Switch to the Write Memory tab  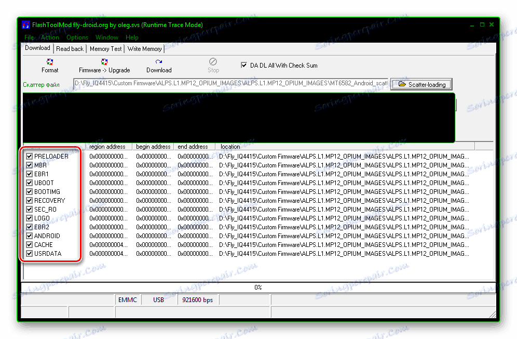[144, 49]
